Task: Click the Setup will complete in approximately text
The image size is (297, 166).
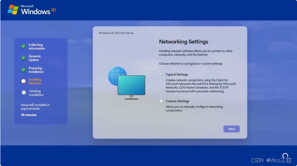Action: (x=35, y=107)
